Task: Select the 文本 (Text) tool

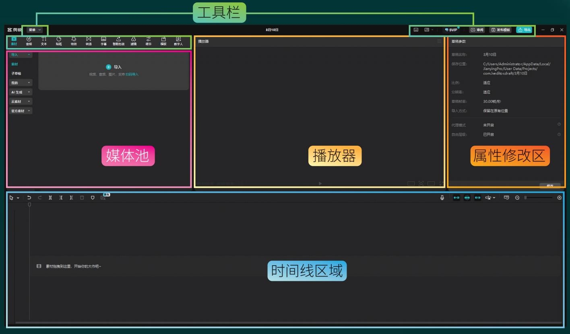Action: coord(44,41)
